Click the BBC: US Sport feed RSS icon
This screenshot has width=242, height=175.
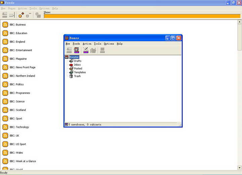pos(5,144)
